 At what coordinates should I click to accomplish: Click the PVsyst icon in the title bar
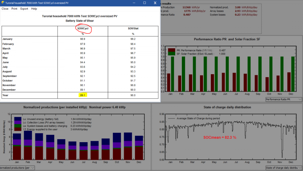tap(3, 2)
